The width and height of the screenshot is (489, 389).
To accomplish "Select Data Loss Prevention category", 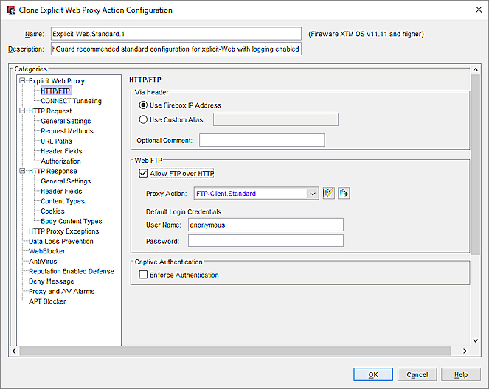I will click(61, 242).
